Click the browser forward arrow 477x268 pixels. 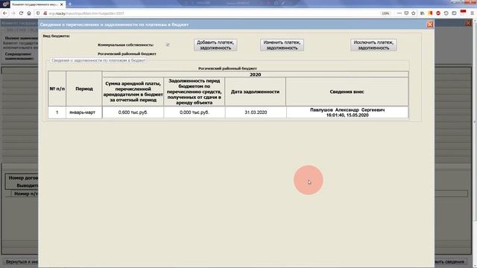(13, 13)
